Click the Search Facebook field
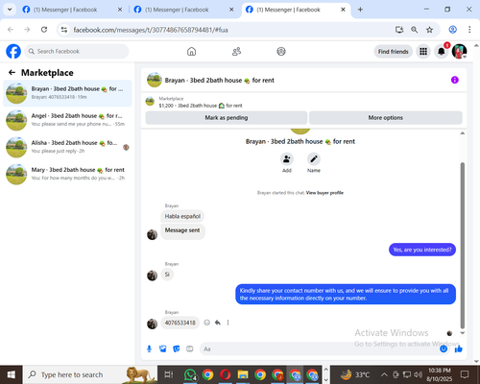 click(x=77, y=51)
